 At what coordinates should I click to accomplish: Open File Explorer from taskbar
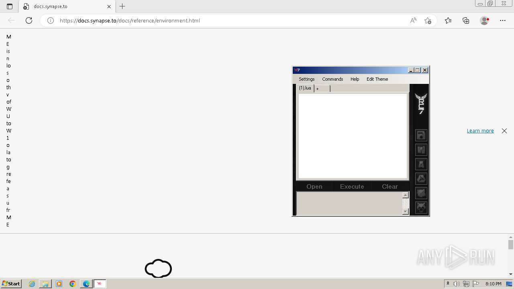point(45,284)
